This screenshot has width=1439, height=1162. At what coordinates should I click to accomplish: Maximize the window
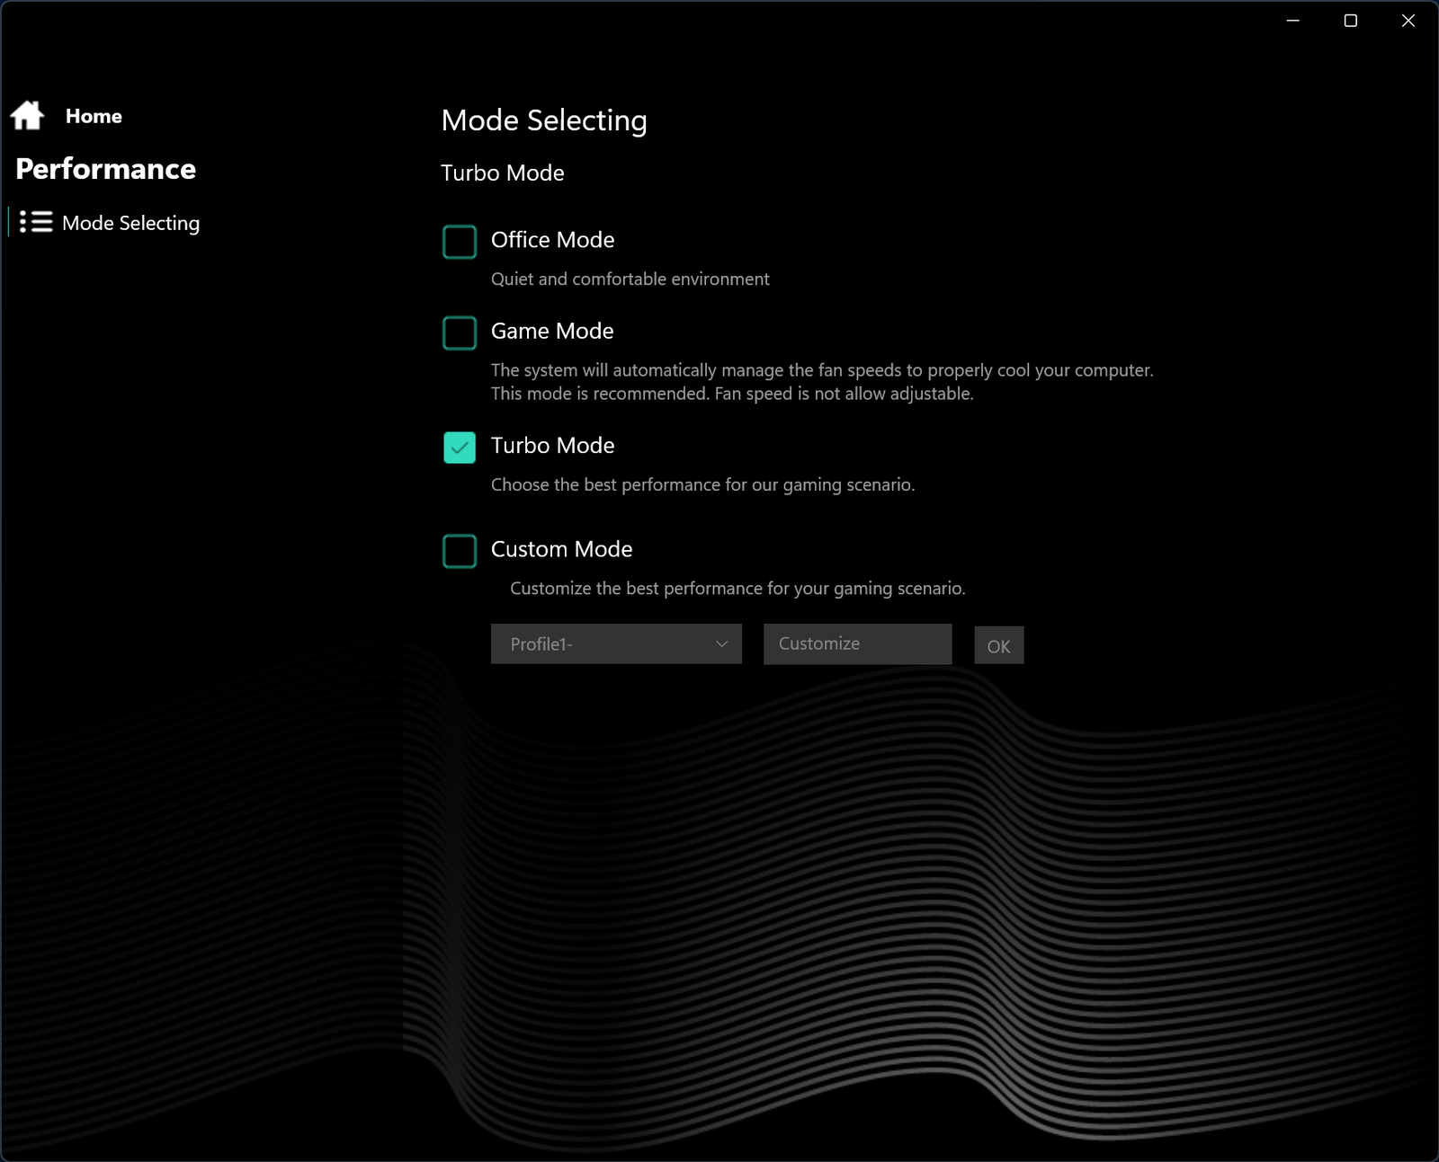click(1351, 21)
